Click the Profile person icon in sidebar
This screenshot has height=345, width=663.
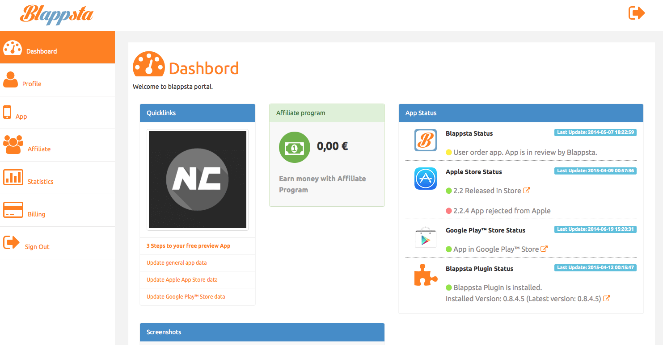click(x=10, y=79)
